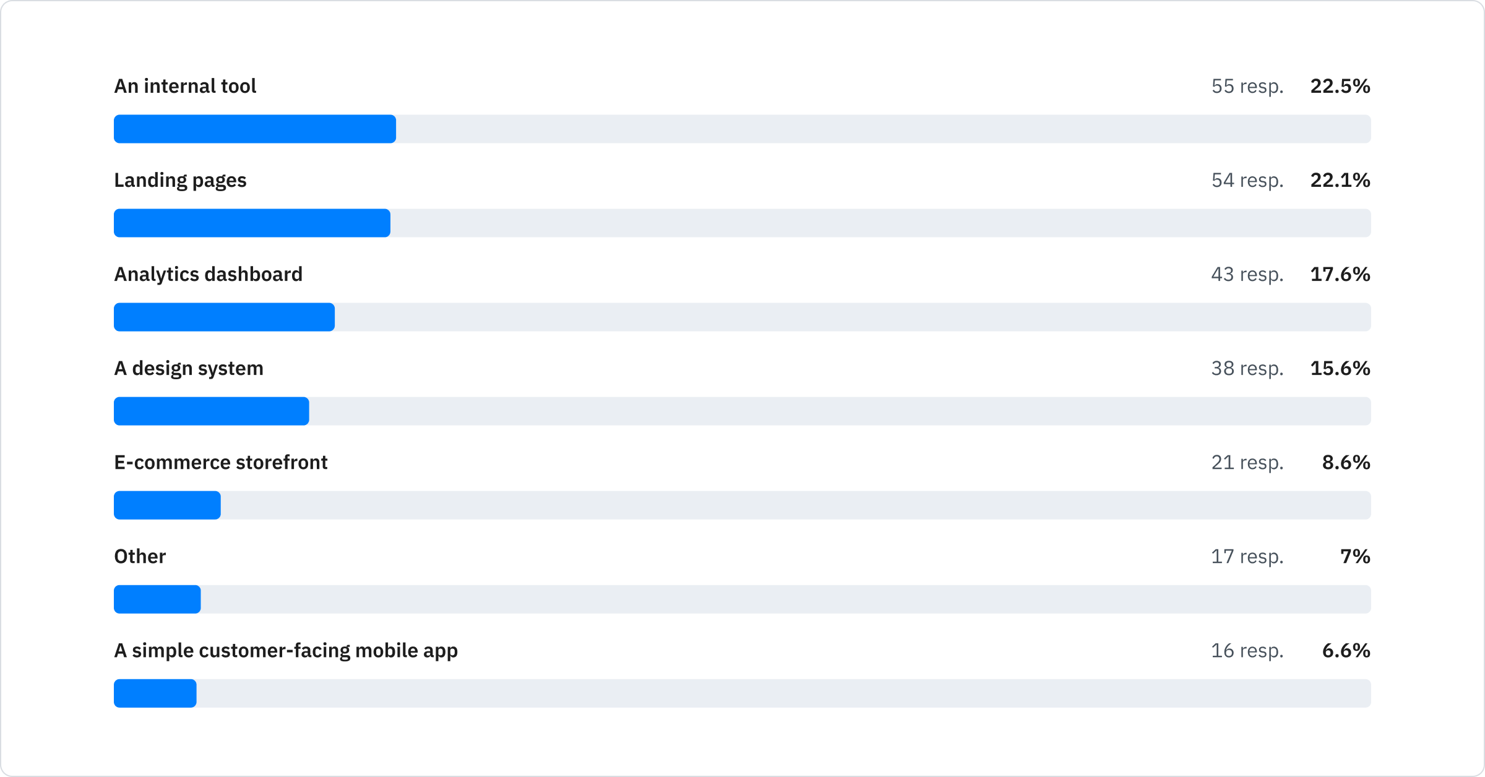Click the blue E-commerce storefront bar
1485x777 pixels.
coord(167,505)
